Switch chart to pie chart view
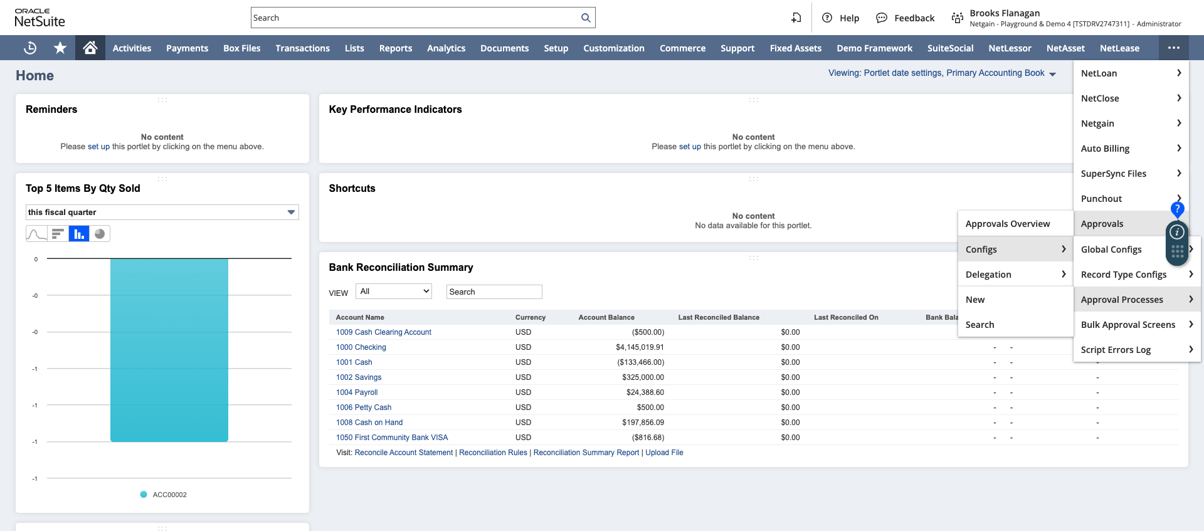Image resolution: width=1204 pixels, height=531 pixels. 100,234
